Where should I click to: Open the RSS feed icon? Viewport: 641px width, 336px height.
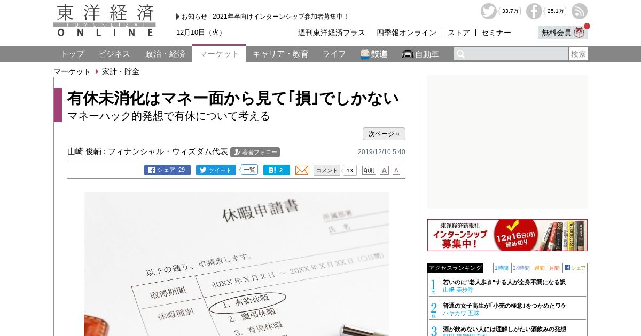[579, 11]
